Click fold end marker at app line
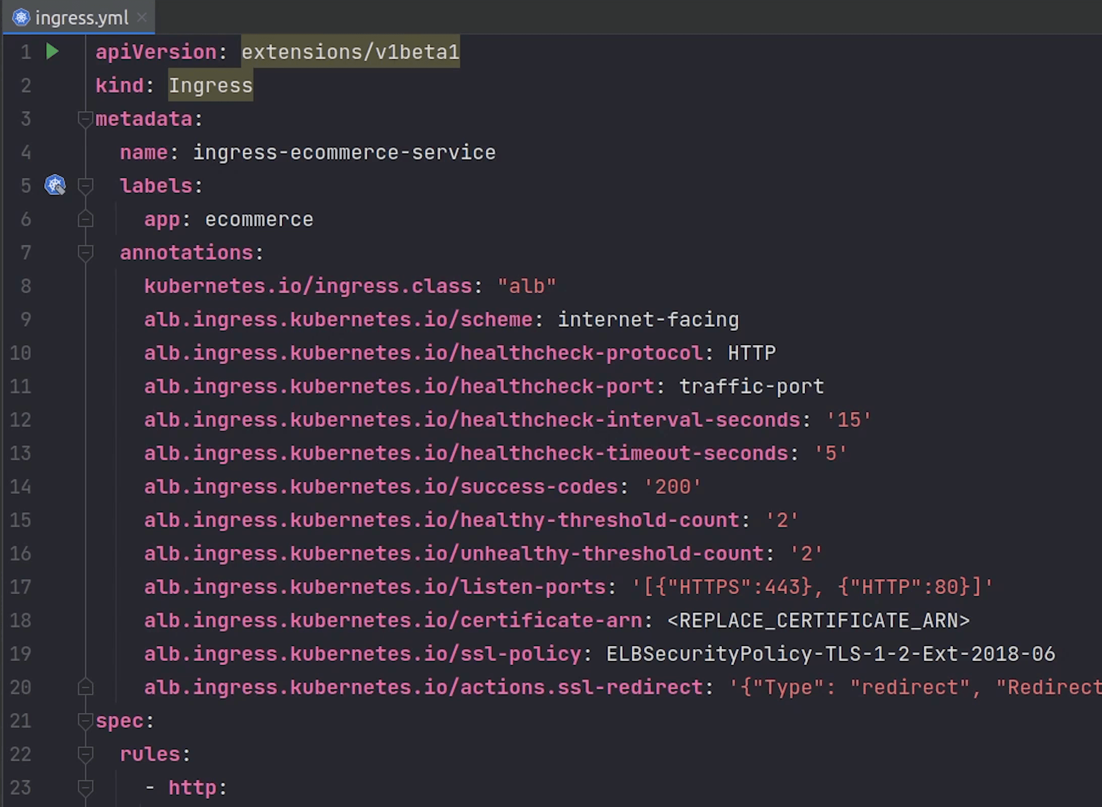 [x=85, y=219]
